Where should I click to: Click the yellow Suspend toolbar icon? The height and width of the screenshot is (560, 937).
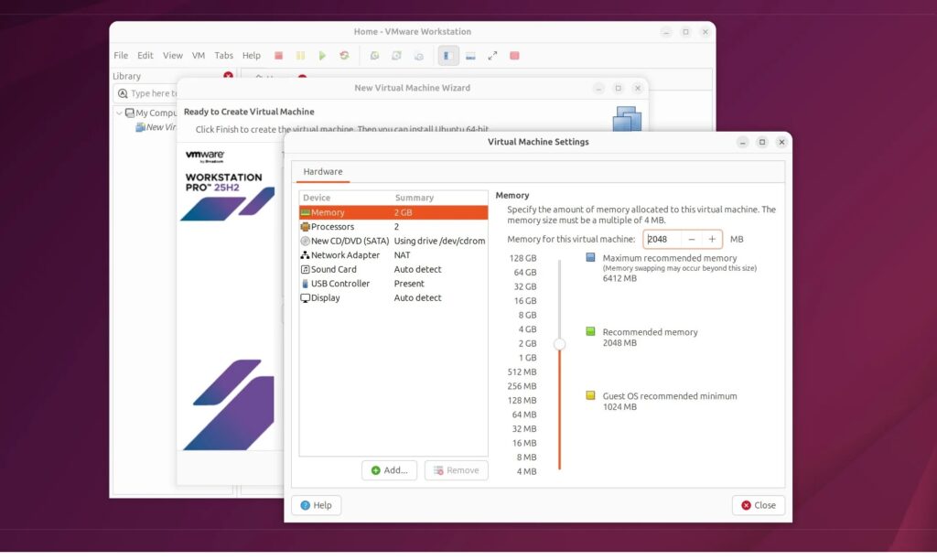click(x=300, y=56)
